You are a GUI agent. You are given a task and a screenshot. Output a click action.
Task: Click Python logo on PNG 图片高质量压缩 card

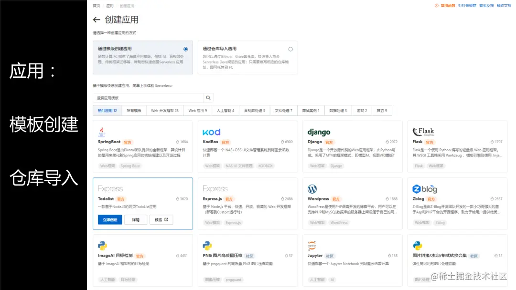pyautogui.click(x=207, y=246)
